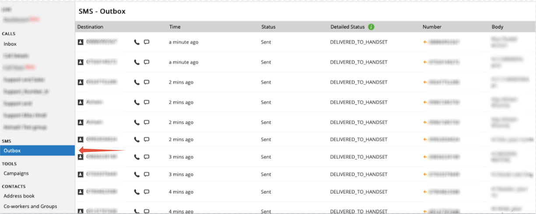This screenshot has width=536, height=214.
Task: Click the phone icon in the second 'a minute ago' row
Action: click(137, 62)
